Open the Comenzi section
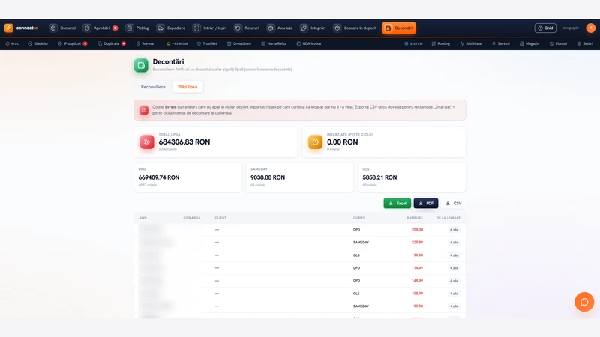Viewport: 600px width, 337px height. click(63, 28)
